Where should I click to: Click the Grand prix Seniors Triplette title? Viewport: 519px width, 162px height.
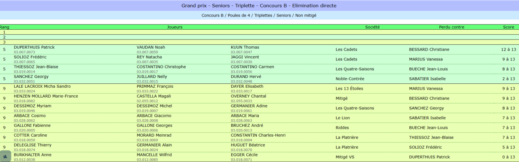(x=259, y=6)
